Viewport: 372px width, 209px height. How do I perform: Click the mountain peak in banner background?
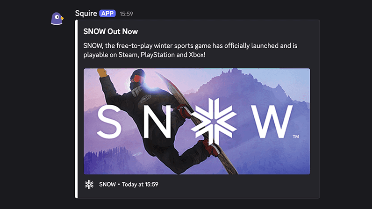(234, 72)
